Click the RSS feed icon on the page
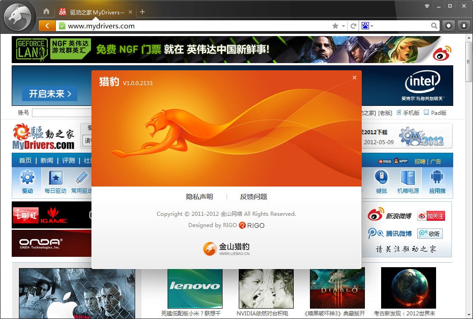473x319 pixels. pos(385,161)
